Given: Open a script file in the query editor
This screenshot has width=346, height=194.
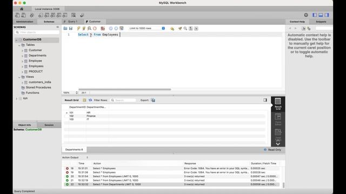Looking at the screenshot, I should (x=65, y=29).
